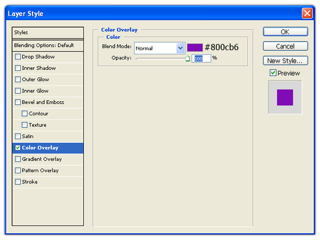Close the Layer Style dialog
The width and height of the screenshot is (320, 241).
tap(307, 13)
